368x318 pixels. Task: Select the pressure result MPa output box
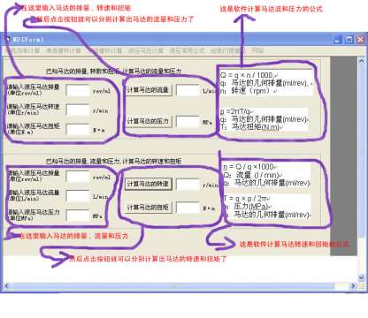[x=188, y=121]
